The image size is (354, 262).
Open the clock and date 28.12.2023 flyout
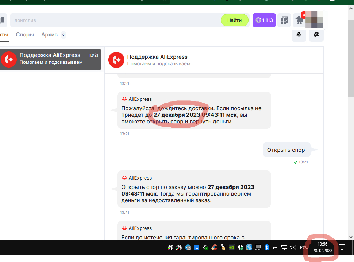click(x=322, y=247)
